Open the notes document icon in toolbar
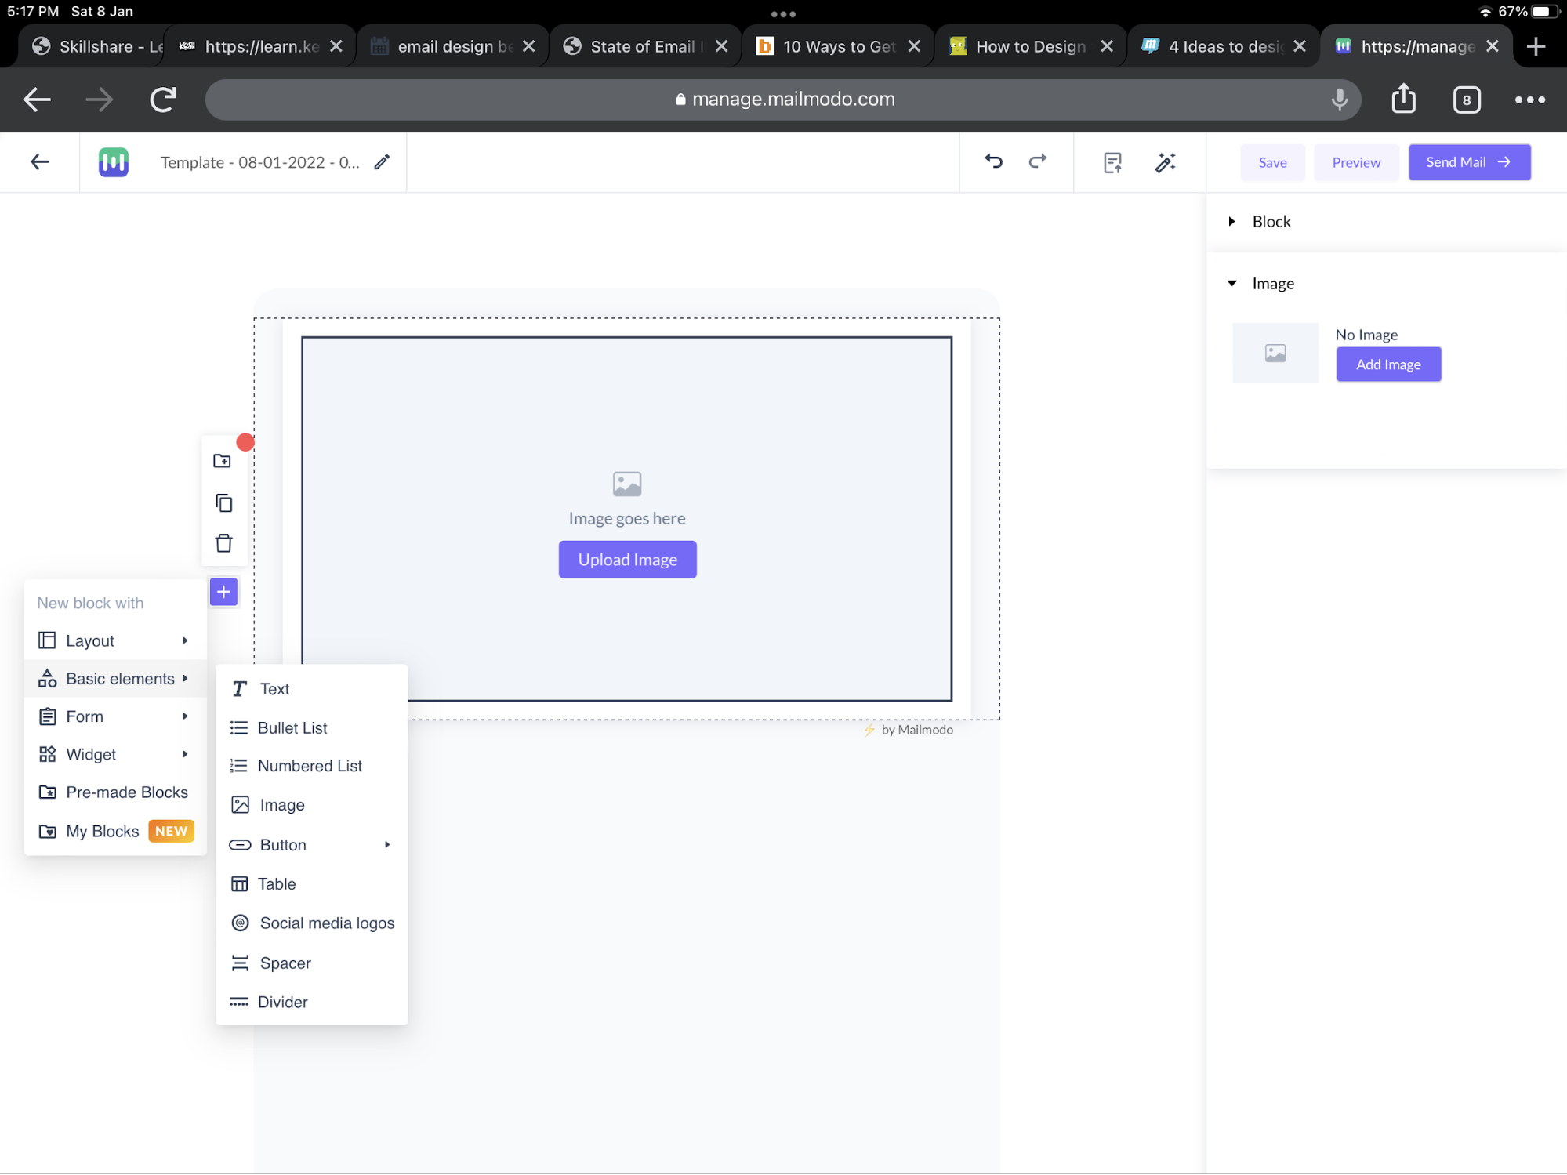The image size is (1567, 1175). coord(1112,163)
